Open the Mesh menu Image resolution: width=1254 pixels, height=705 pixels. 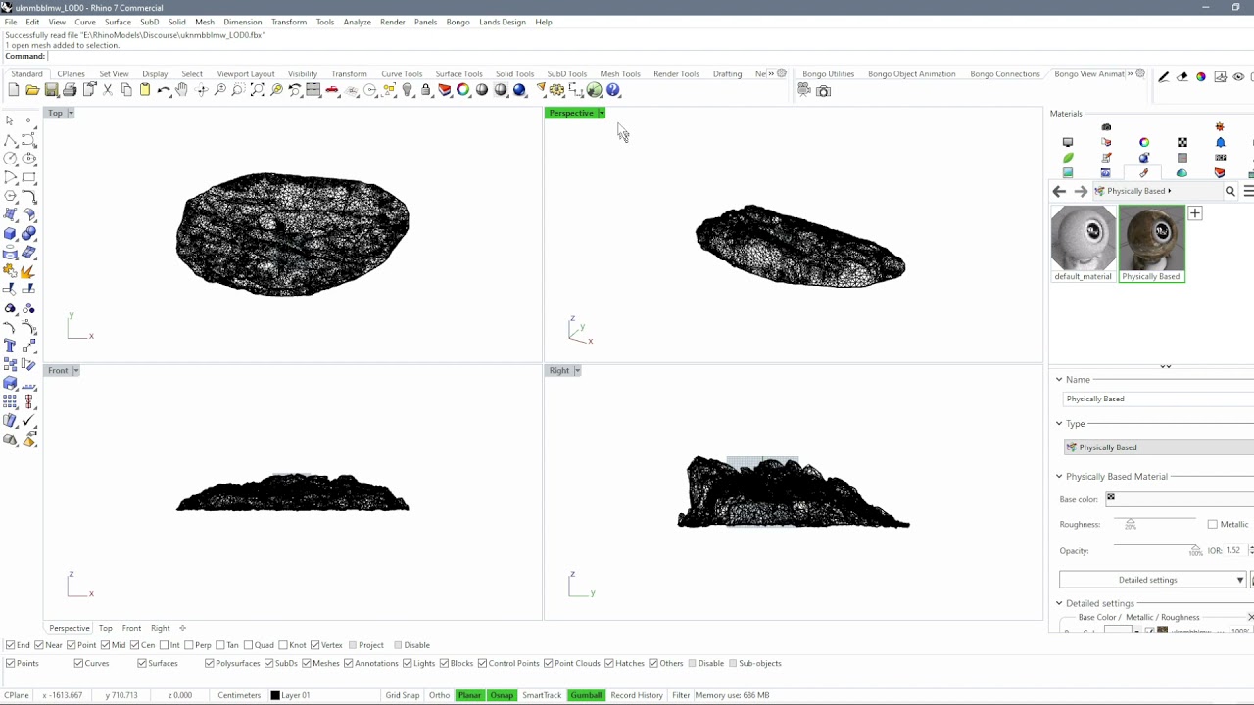point(204,22)
